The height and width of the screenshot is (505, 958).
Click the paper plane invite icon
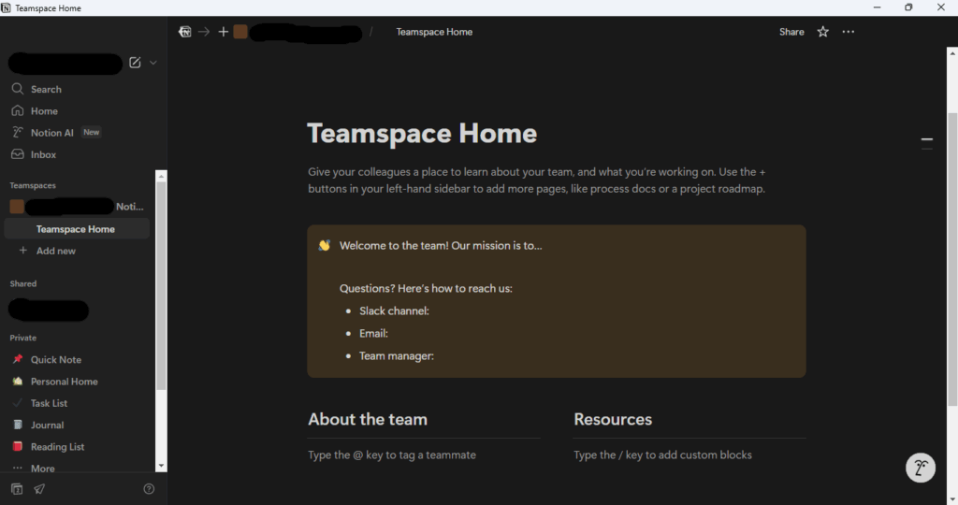click(39, 489)
